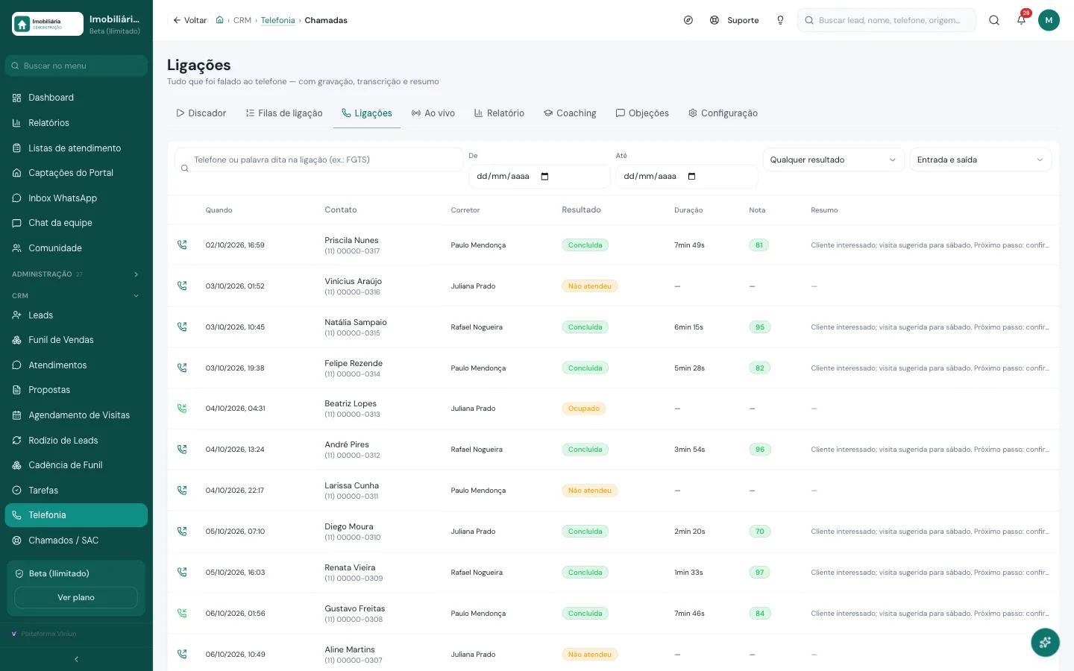Screen dimensions: 1074x671
Task: Click the Imobiliária logo in sidebar
Action: (x=48, y=24)
